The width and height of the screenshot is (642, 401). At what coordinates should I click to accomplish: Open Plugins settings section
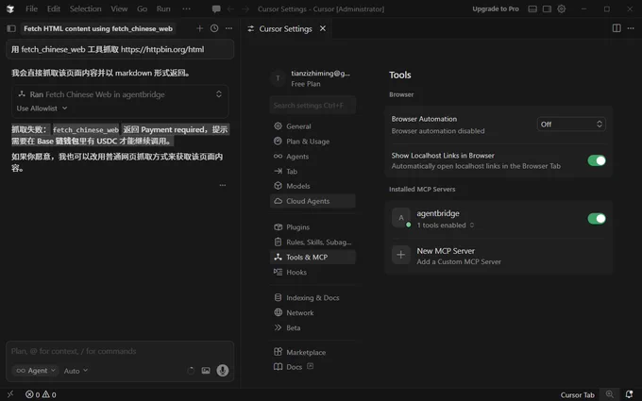coord(313,227)
